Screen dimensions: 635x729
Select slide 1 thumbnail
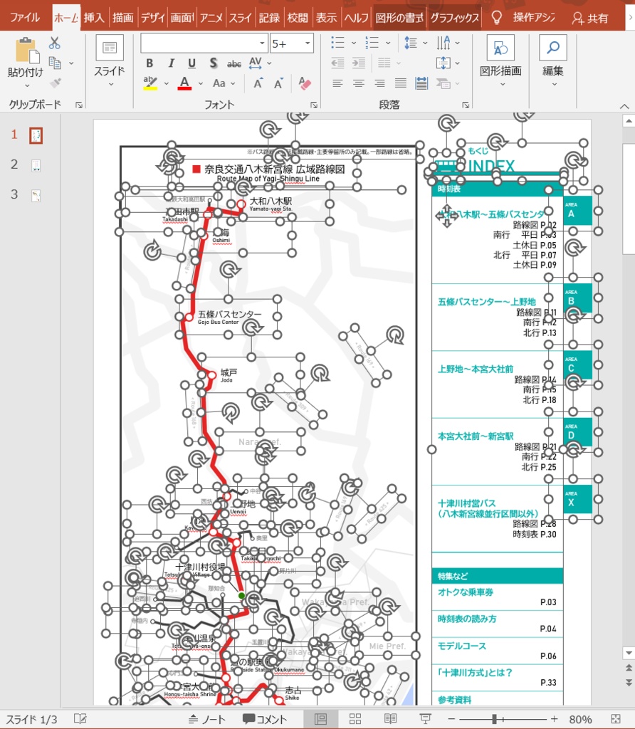(36, 136)
